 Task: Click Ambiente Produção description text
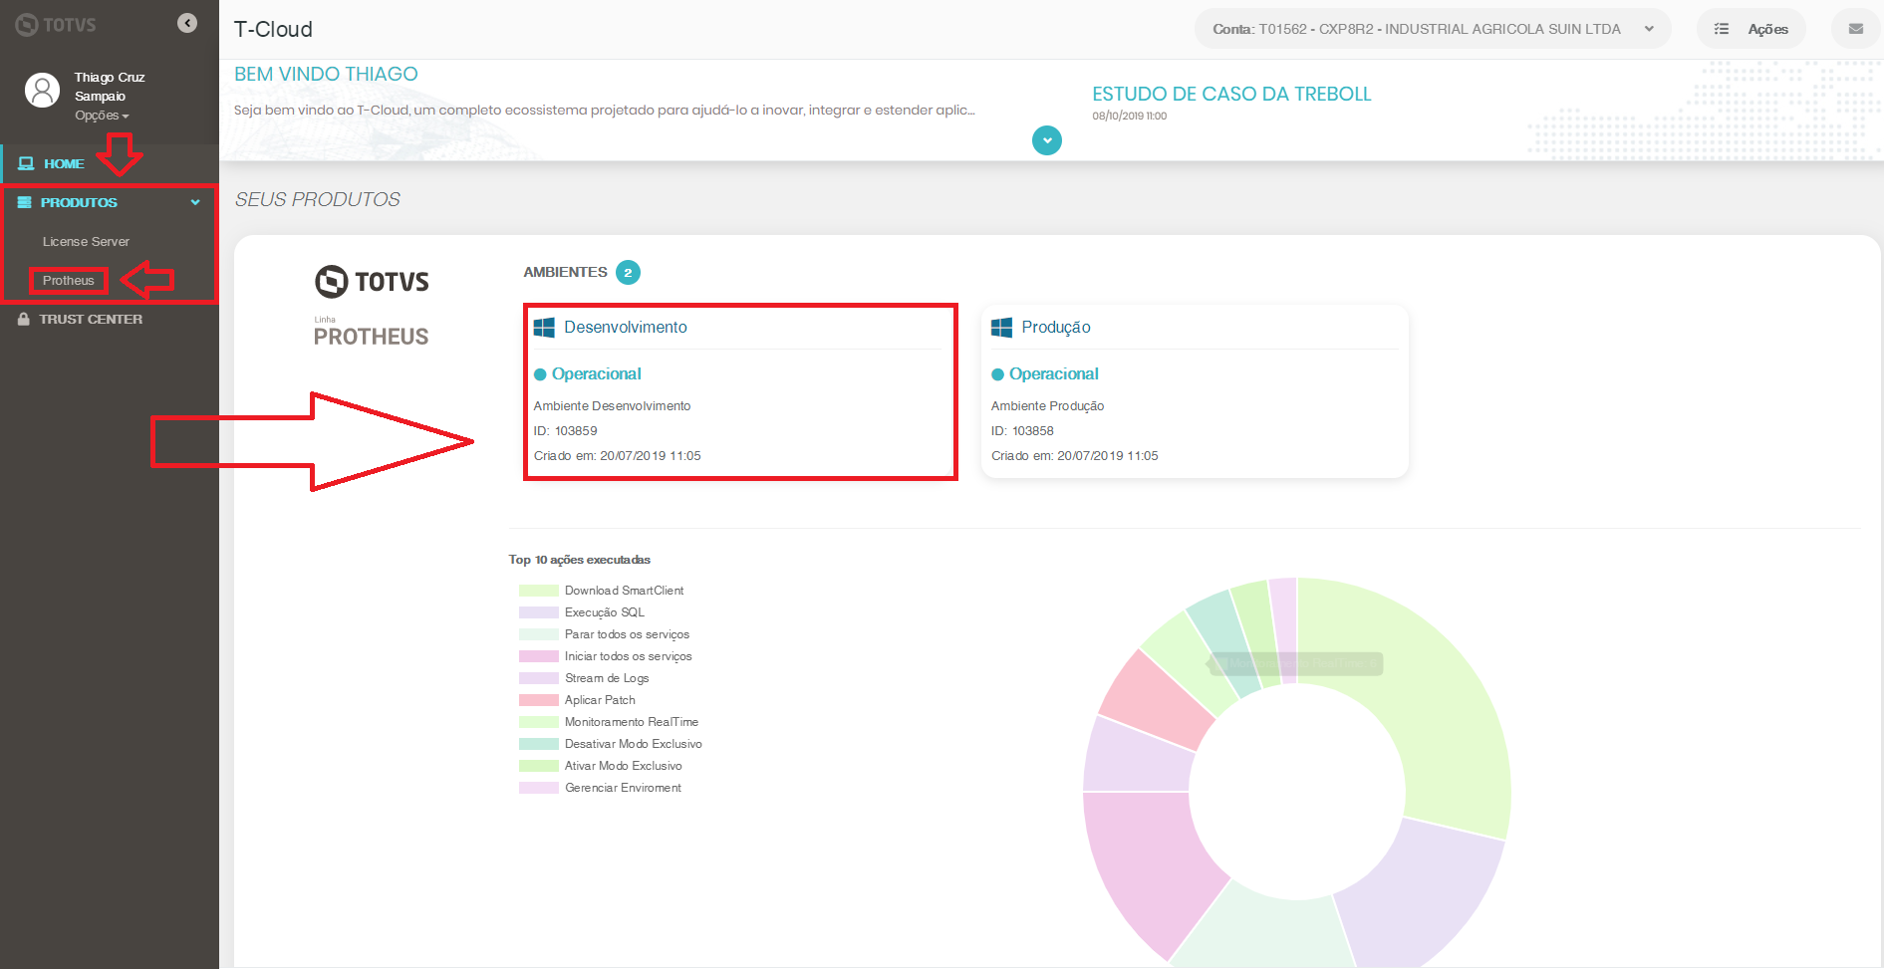click(1047, 406)
